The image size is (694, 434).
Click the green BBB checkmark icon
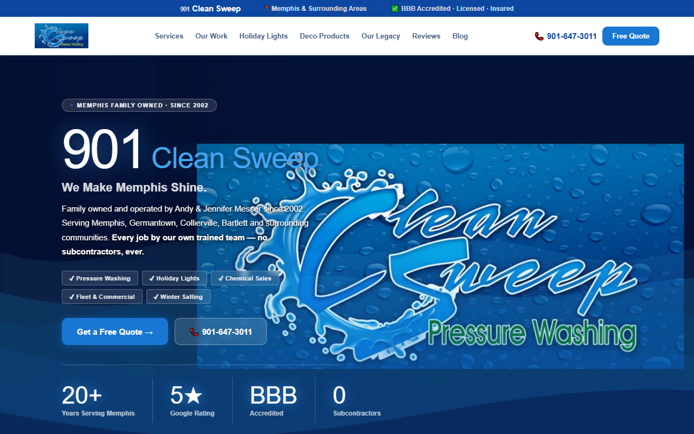pos(395,9)
